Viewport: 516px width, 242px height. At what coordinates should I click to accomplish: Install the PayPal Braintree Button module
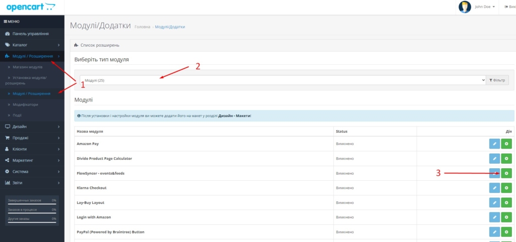(x=506, y=231)
